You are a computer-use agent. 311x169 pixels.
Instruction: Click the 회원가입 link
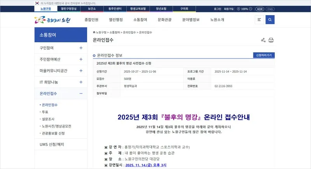click(229, 9)
